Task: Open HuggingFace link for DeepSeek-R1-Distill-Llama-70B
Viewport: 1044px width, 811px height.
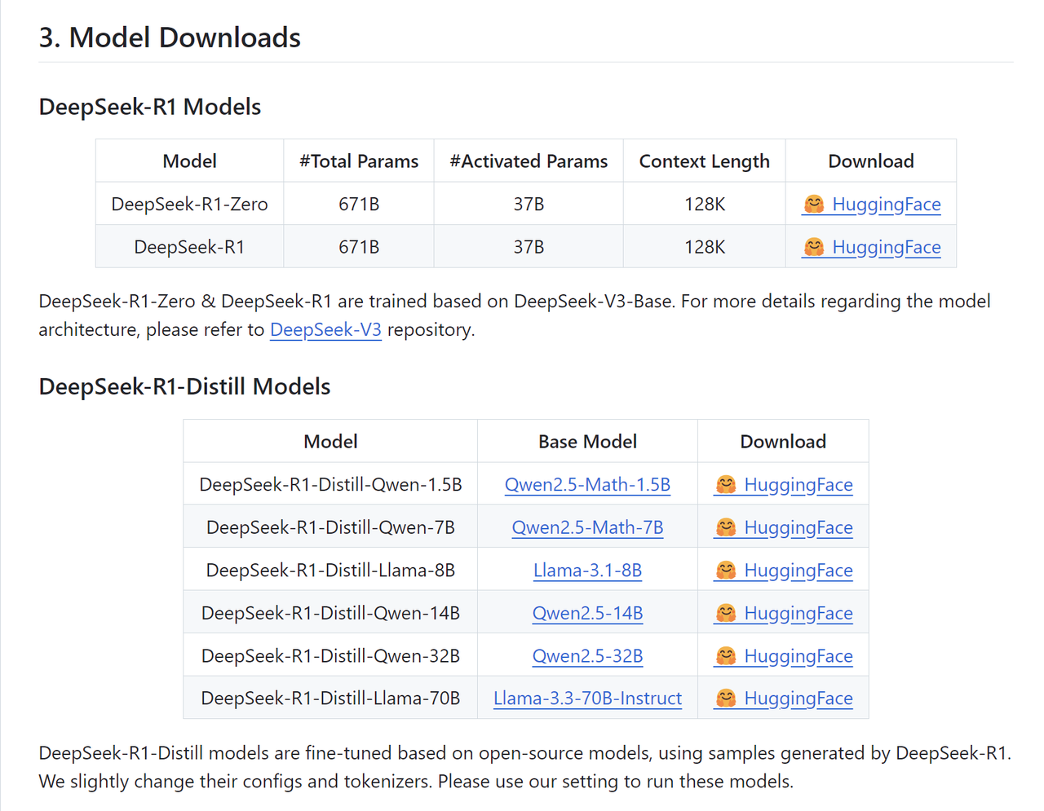Action: point(783,698)
